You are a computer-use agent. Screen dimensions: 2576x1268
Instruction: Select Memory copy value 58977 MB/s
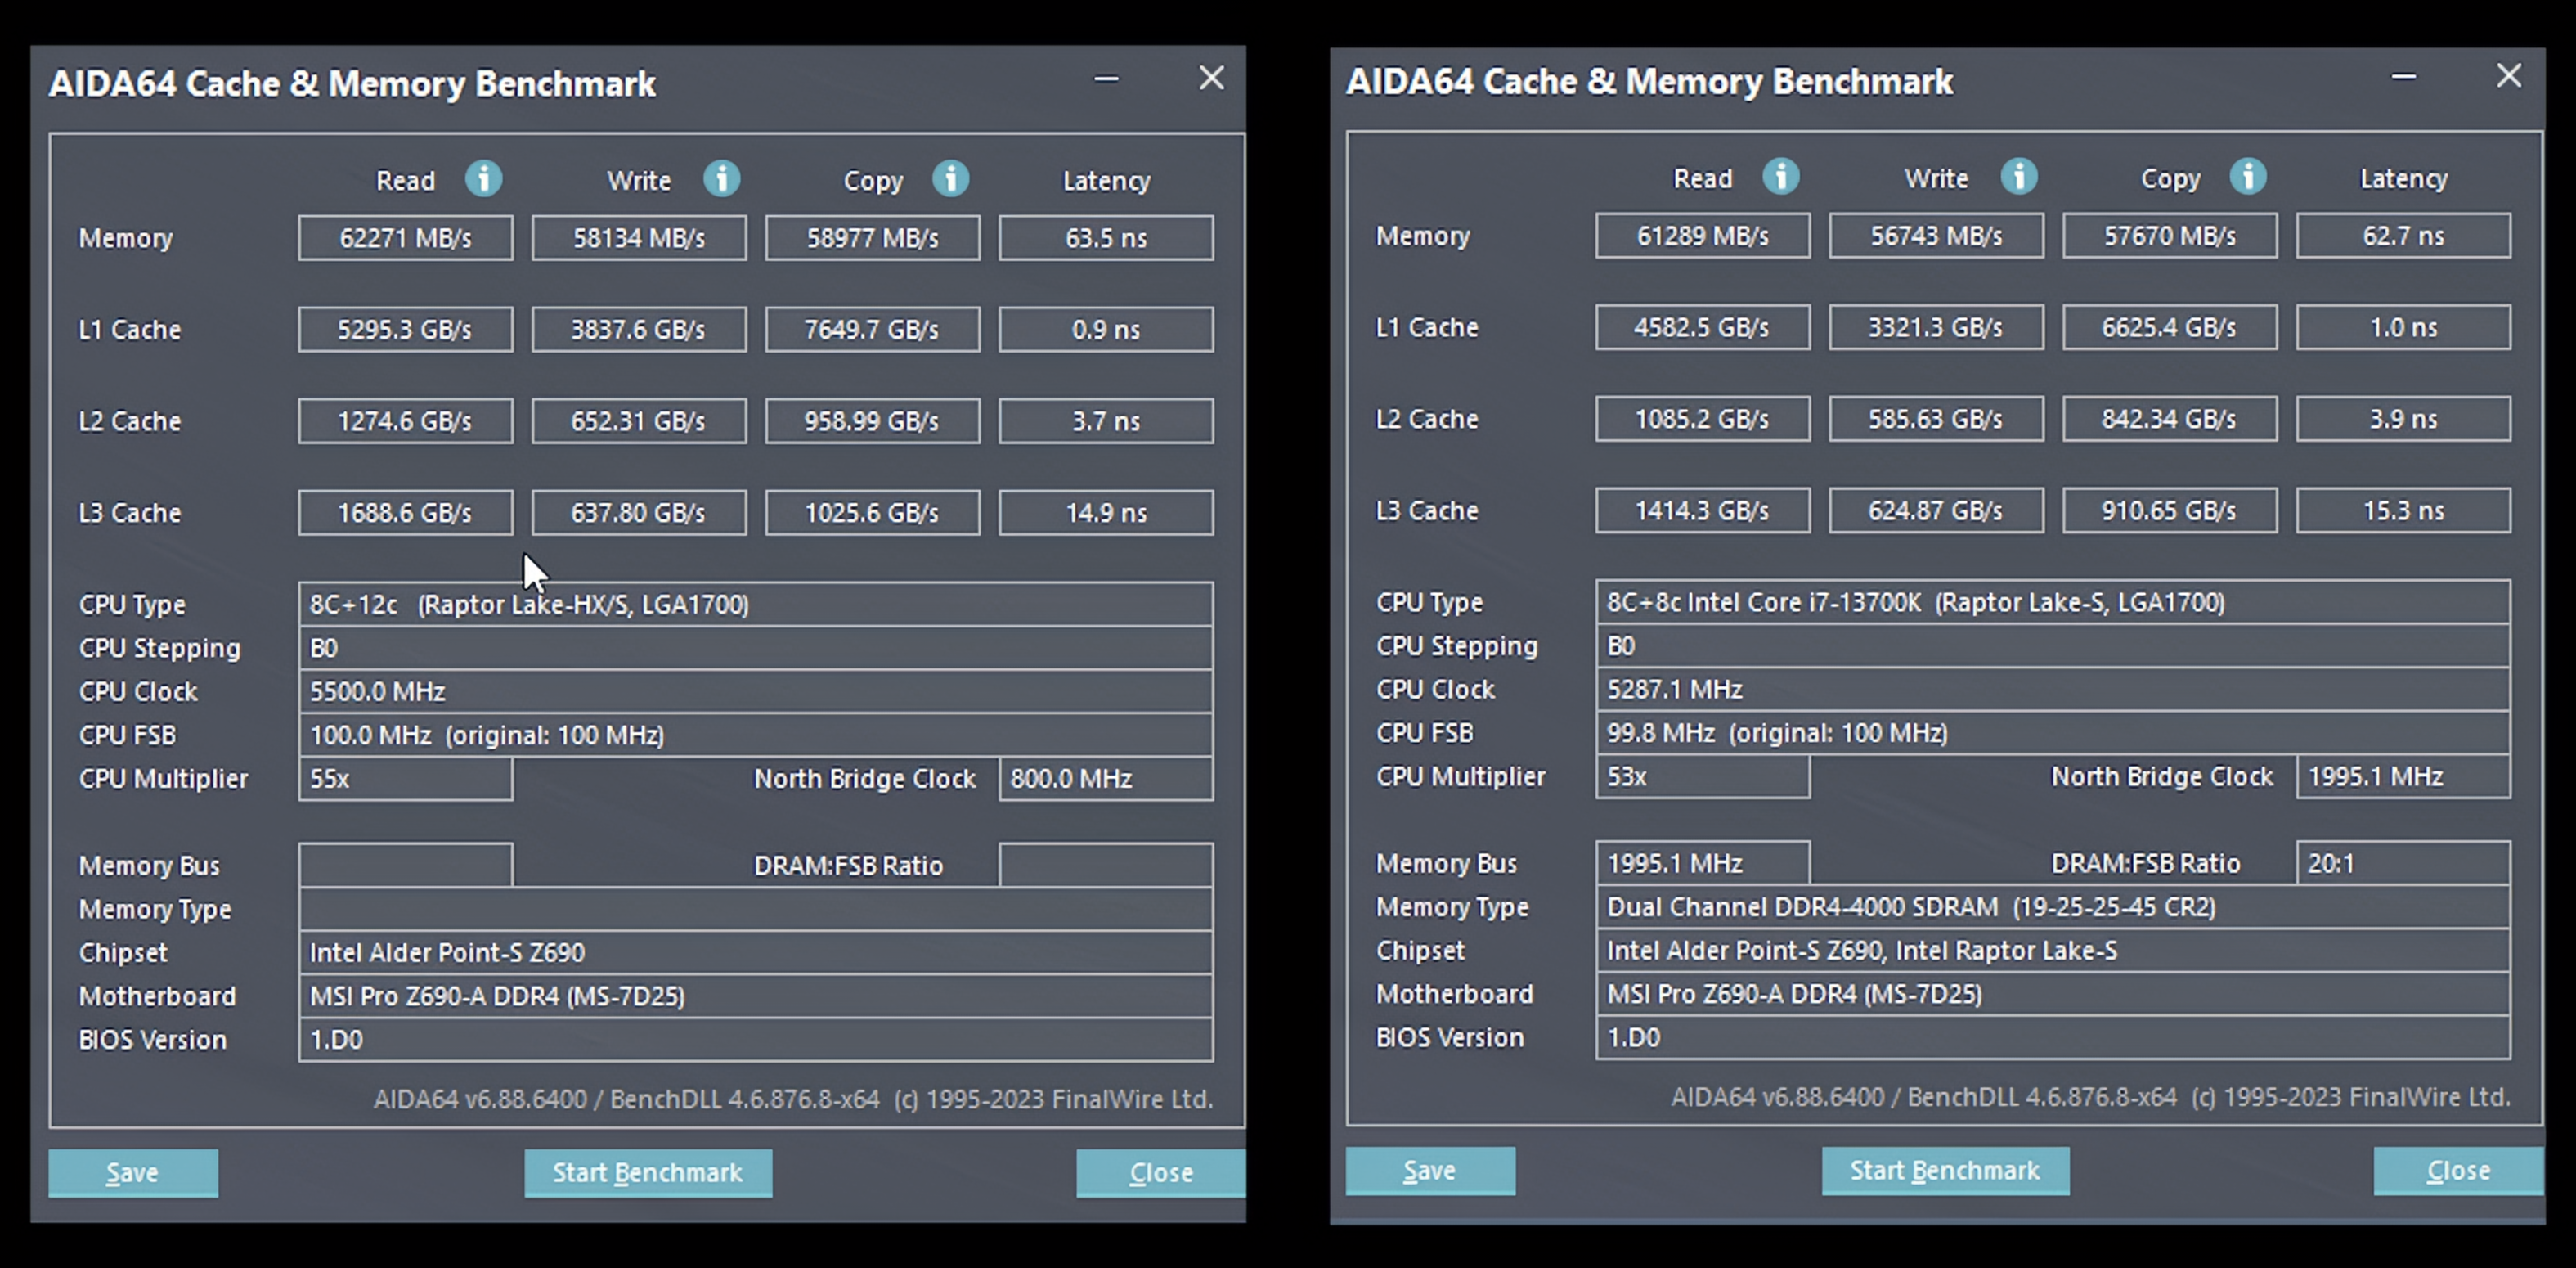[x=873, y=238]
